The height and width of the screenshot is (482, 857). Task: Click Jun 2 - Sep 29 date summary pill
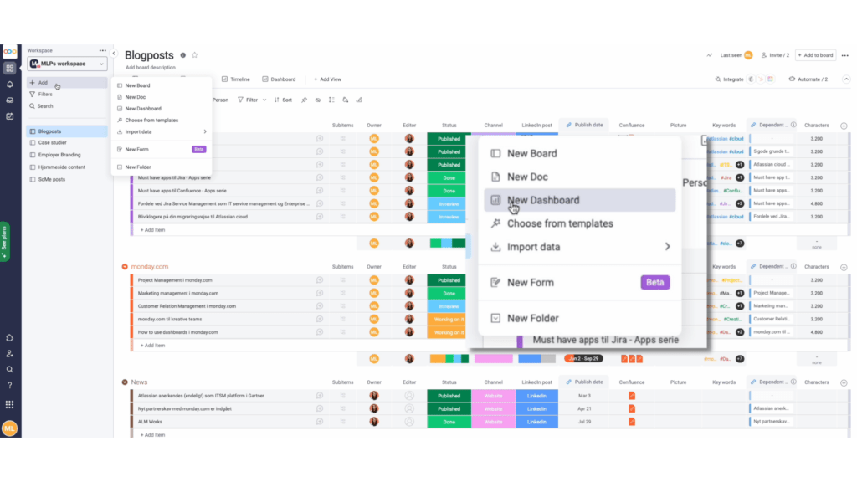click(583, 359)
